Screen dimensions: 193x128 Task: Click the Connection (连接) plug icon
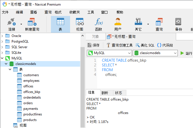(x=12, y=22)
